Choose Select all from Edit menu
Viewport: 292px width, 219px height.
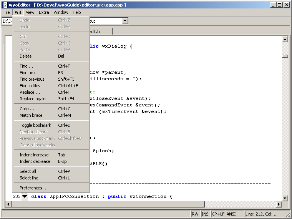pos(28,171)
